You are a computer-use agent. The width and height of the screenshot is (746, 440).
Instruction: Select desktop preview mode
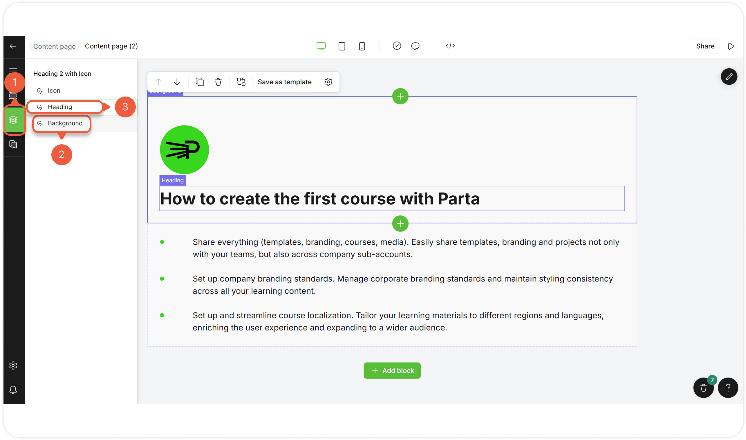321,46
